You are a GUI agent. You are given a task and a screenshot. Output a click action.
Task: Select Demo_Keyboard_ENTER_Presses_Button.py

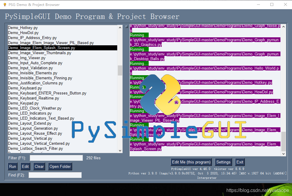[x=63, y=93]
